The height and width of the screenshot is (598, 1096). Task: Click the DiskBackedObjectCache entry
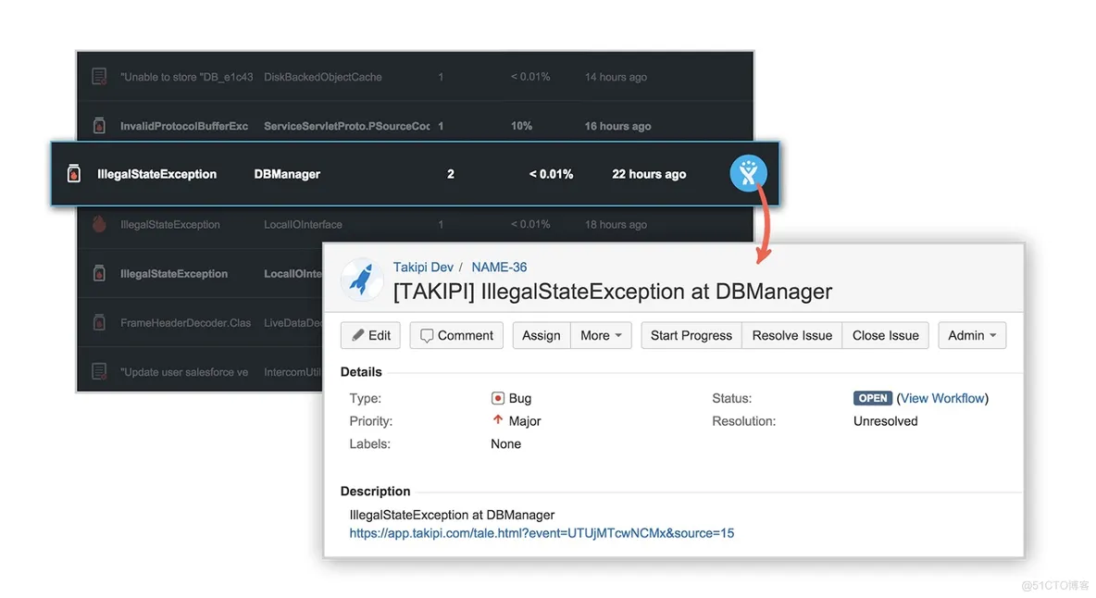click(323, 77)
